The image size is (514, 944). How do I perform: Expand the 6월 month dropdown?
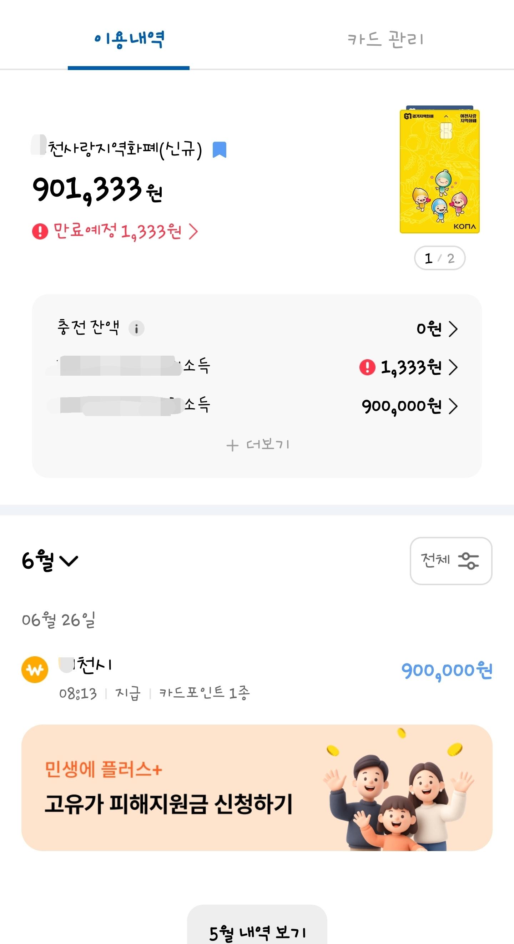[50, 561]
